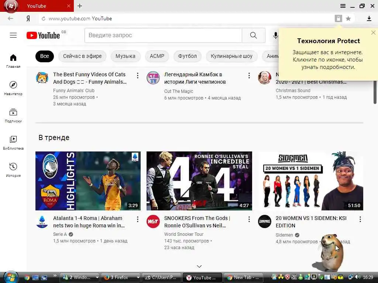Show hidden quick launch icons chevron
Image resolution: width=378 pixels, height=283 pixels.
55,276
